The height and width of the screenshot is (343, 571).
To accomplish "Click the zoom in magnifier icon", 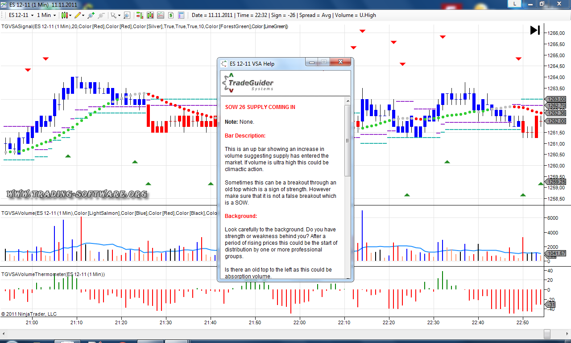I will [x=91, y=15].
